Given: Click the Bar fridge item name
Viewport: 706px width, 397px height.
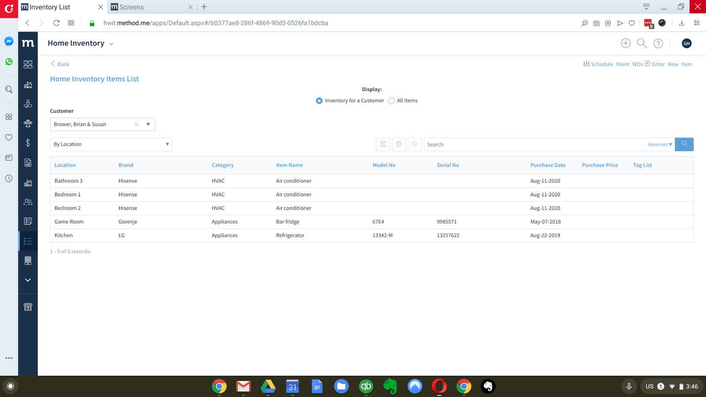Looking at the screenshot, I should coord(288,222).
